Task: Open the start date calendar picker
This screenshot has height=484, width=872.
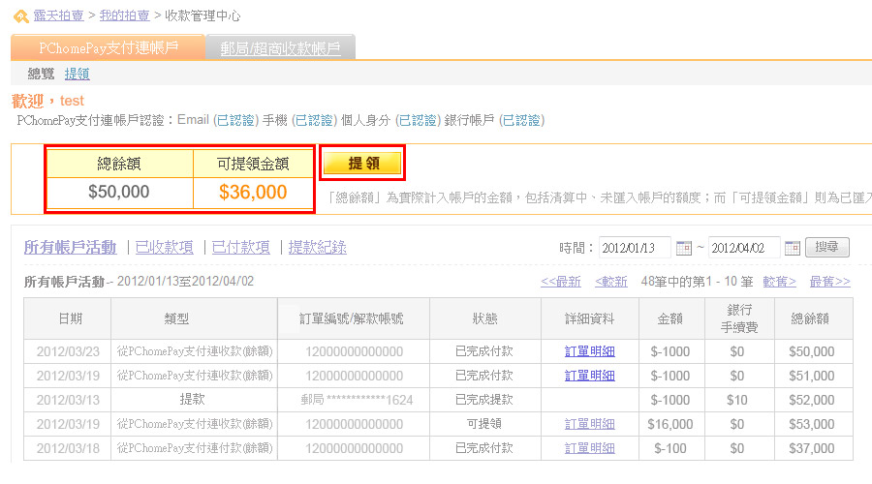Action: (684, 247)
